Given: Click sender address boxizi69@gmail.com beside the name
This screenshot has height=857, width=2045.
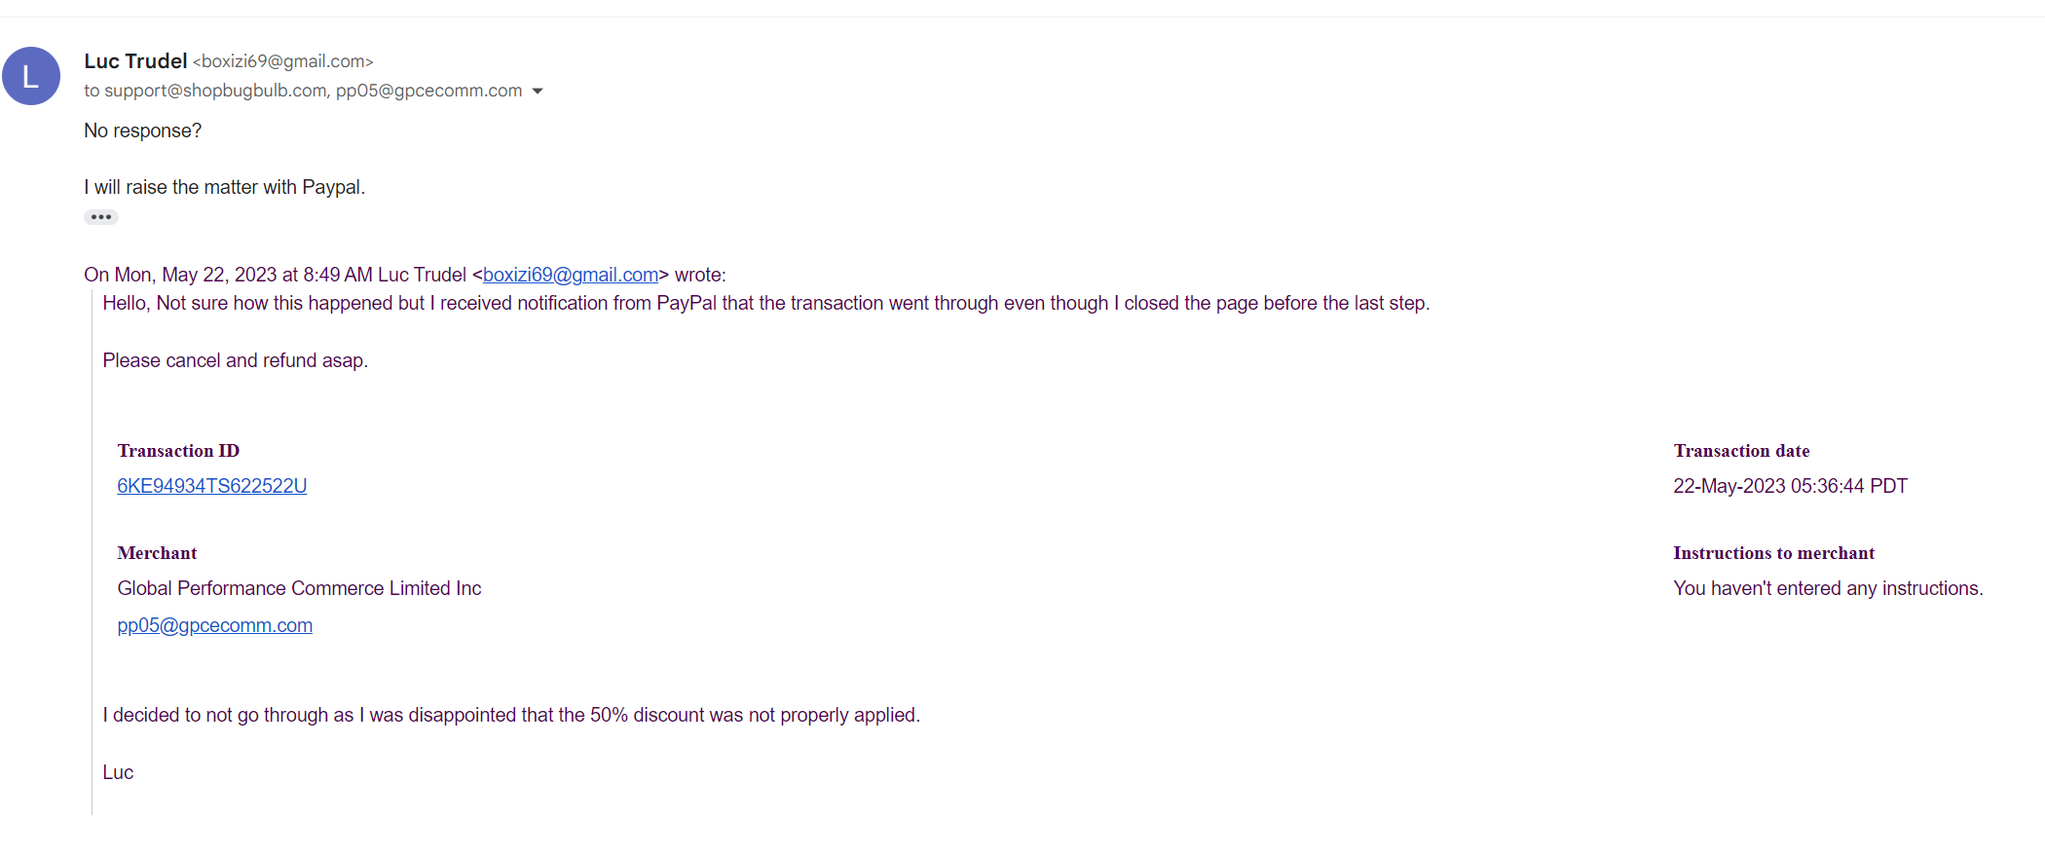Looking at the screenshot, I should click(x=283, y=61).
